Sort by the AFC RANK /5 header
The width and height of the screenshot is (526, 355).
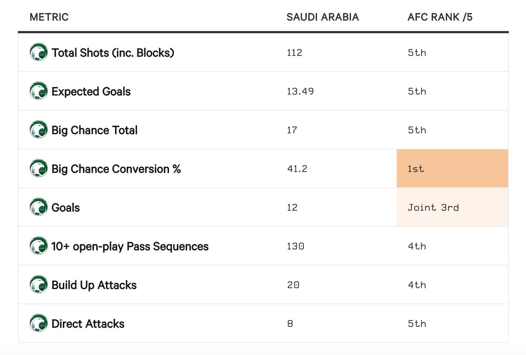[x=440, y=17]
